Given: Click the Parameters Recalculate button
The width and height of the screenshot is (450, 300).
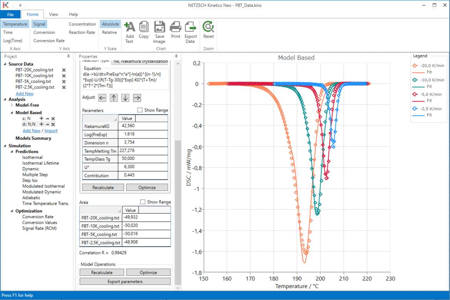Looking at the screenshot, I should pos(103,187).
